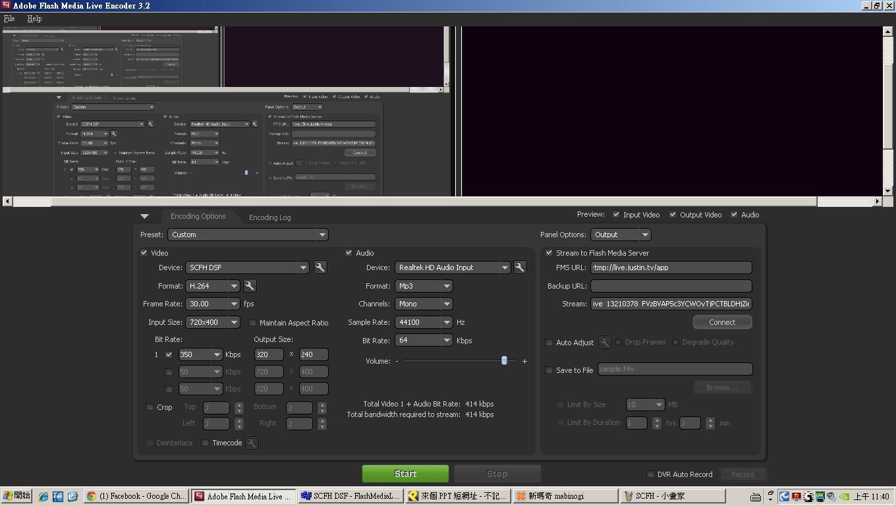896x506 pixels.
Task: Click the audio Volume slider handle
Action: tap(504, 361)
